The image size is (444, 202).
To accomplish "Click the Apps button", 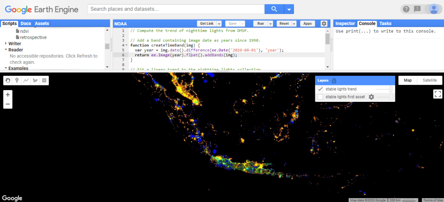I will tap(307, 23).
